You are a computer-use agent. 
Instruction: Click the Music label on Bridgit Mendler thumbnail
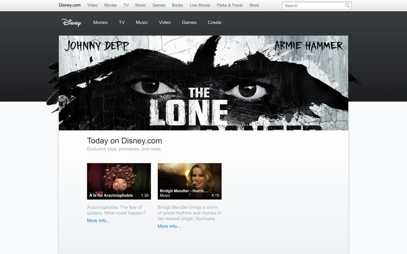(x=165, y=196)
